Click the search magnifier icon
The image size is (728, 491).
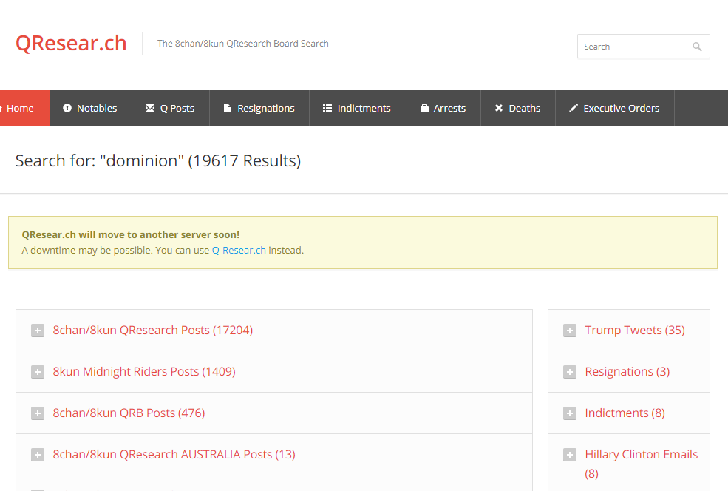(x=697, y=47)
